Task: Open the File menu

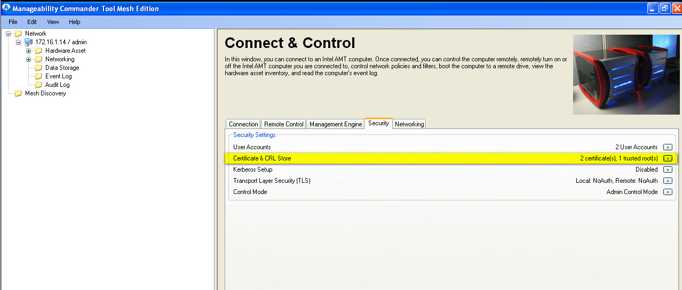Action: (13, 22)
